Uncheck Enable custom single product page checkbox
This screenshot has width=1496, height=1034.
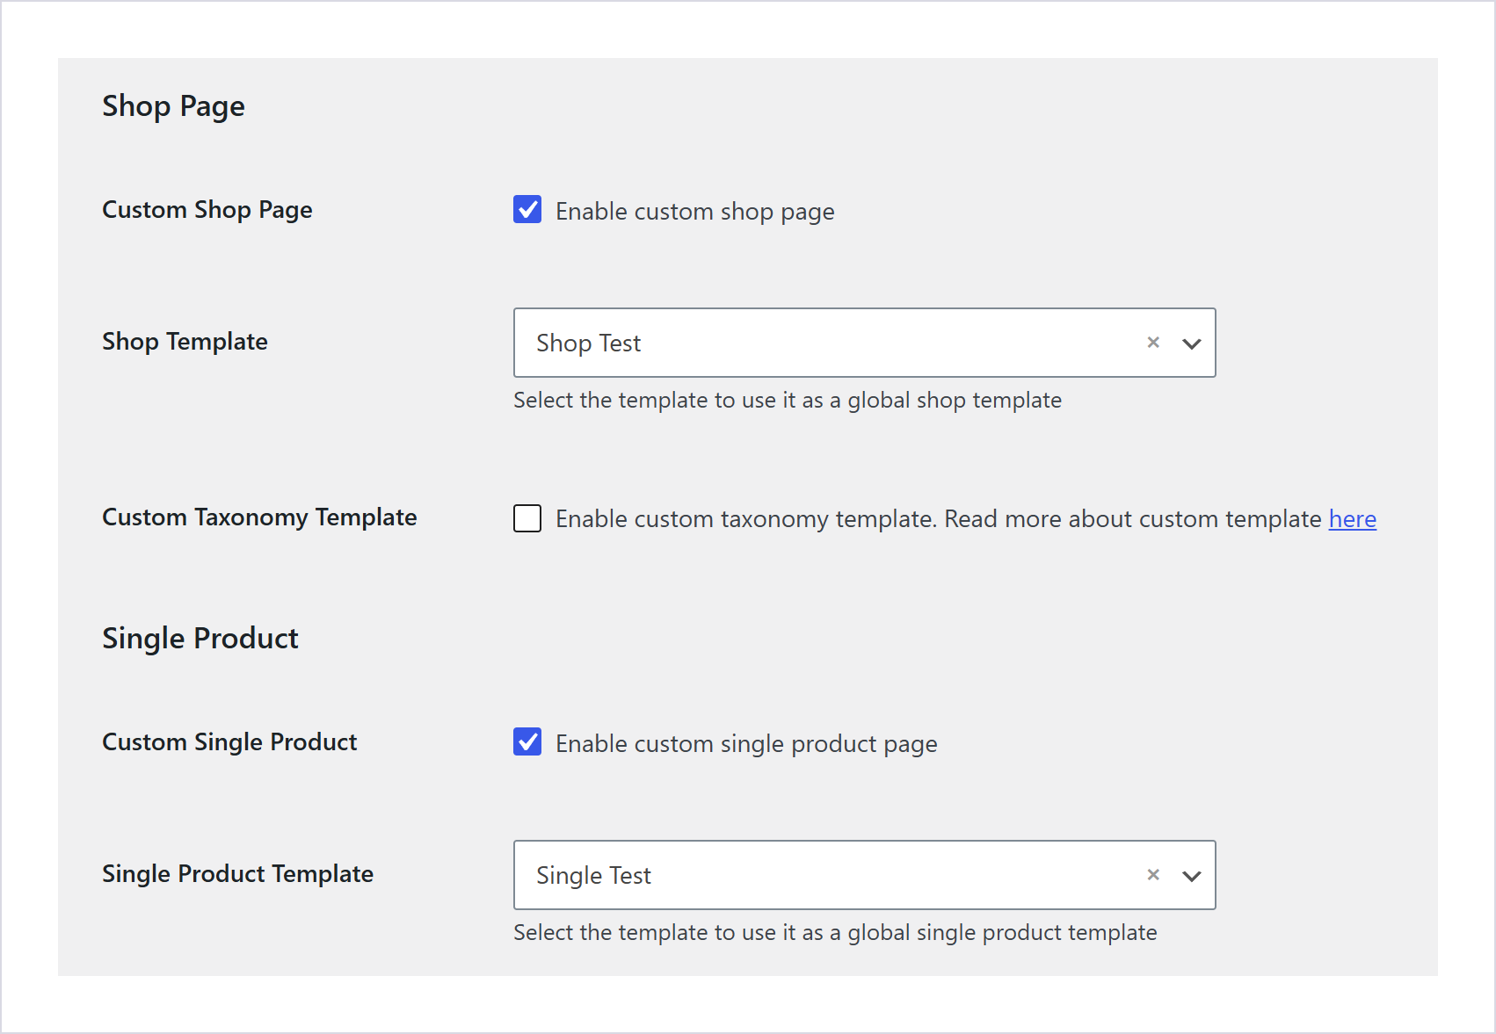[527, 741]
